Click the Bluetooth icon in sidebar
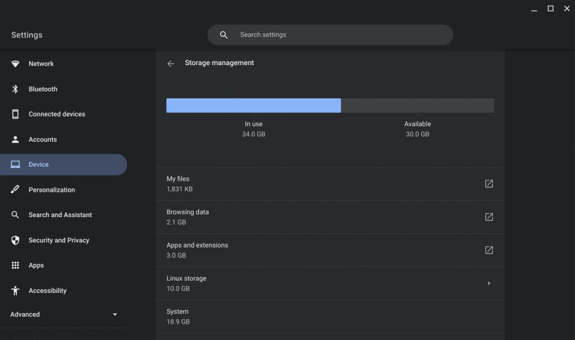575x340 pixels. coord(16,89)
